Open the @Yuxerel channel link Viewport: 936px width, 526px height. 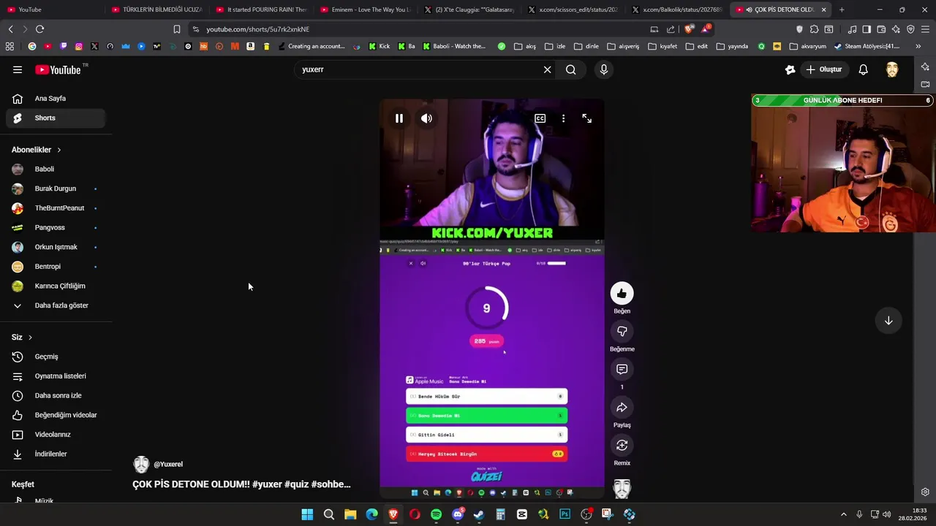[x=167, y=465]
